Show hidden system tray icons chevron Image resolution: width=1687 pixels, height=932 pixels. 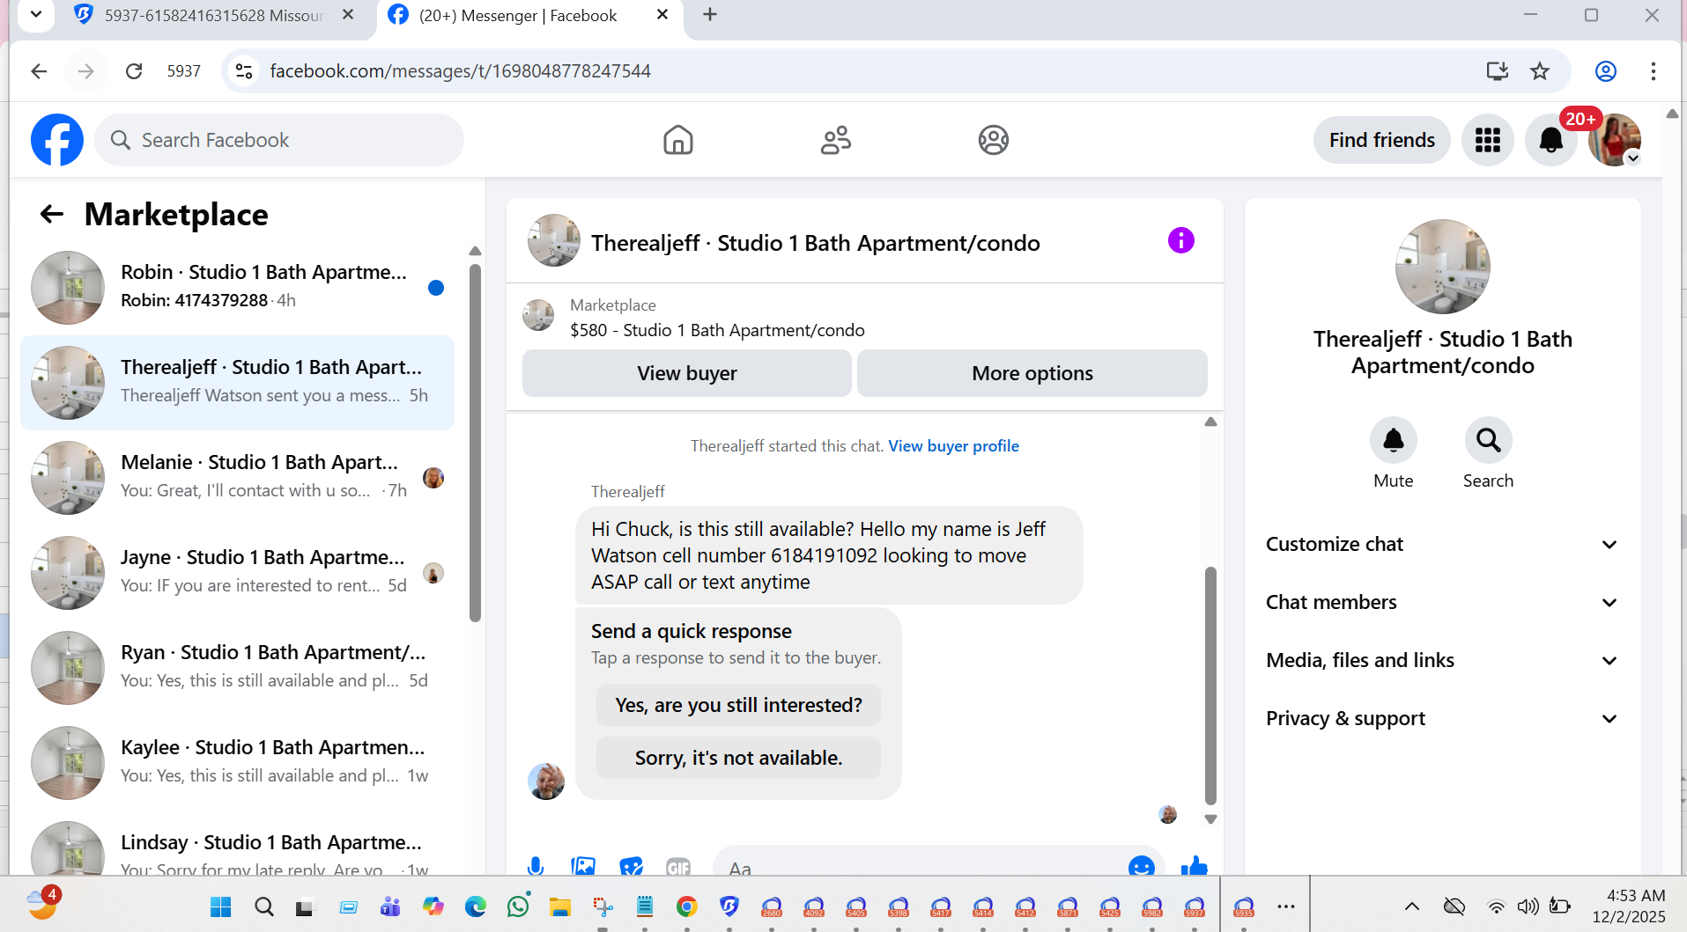pyautogui.click(x=1411, y=906)
